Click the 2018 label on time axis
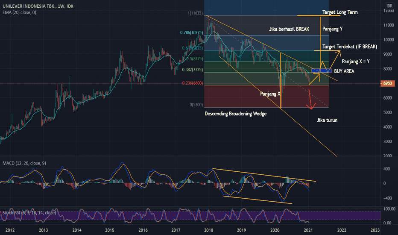Viewport: 398px width, 235px height. [209, 230]
